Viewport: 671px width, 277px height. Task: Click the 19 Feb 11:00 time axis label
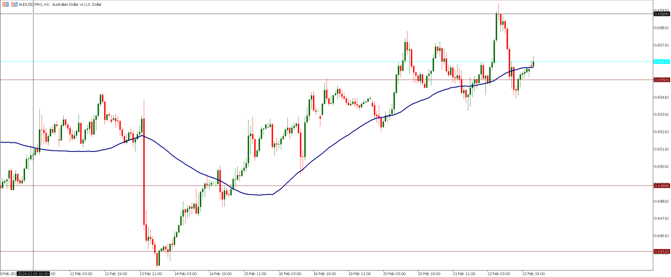[x=359, y=274]
